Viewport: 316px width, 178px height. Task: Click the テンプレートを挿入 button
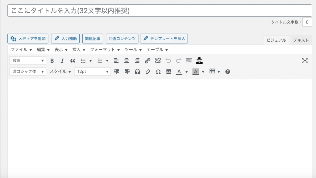164,39
